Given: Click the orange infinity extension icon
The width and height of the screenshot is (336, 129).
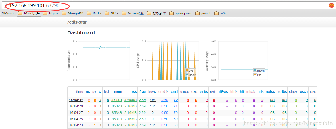Looking at the screenshot, I should click(x=331, y=5).
